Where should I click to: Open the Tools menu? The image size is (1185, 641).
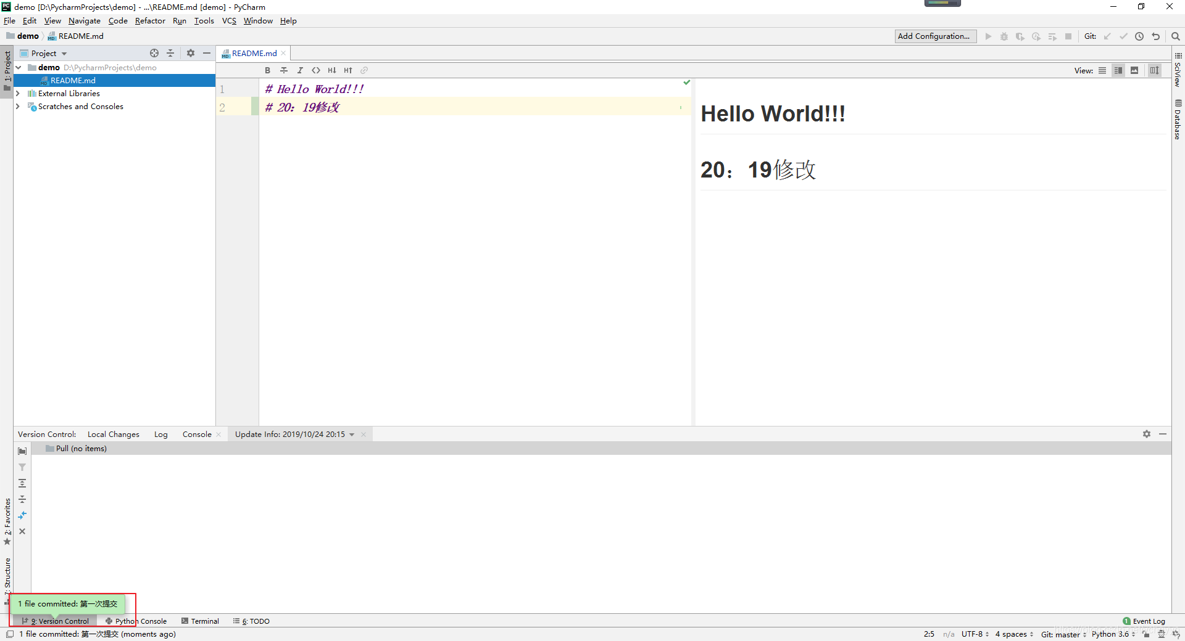[x=204, y=21]
